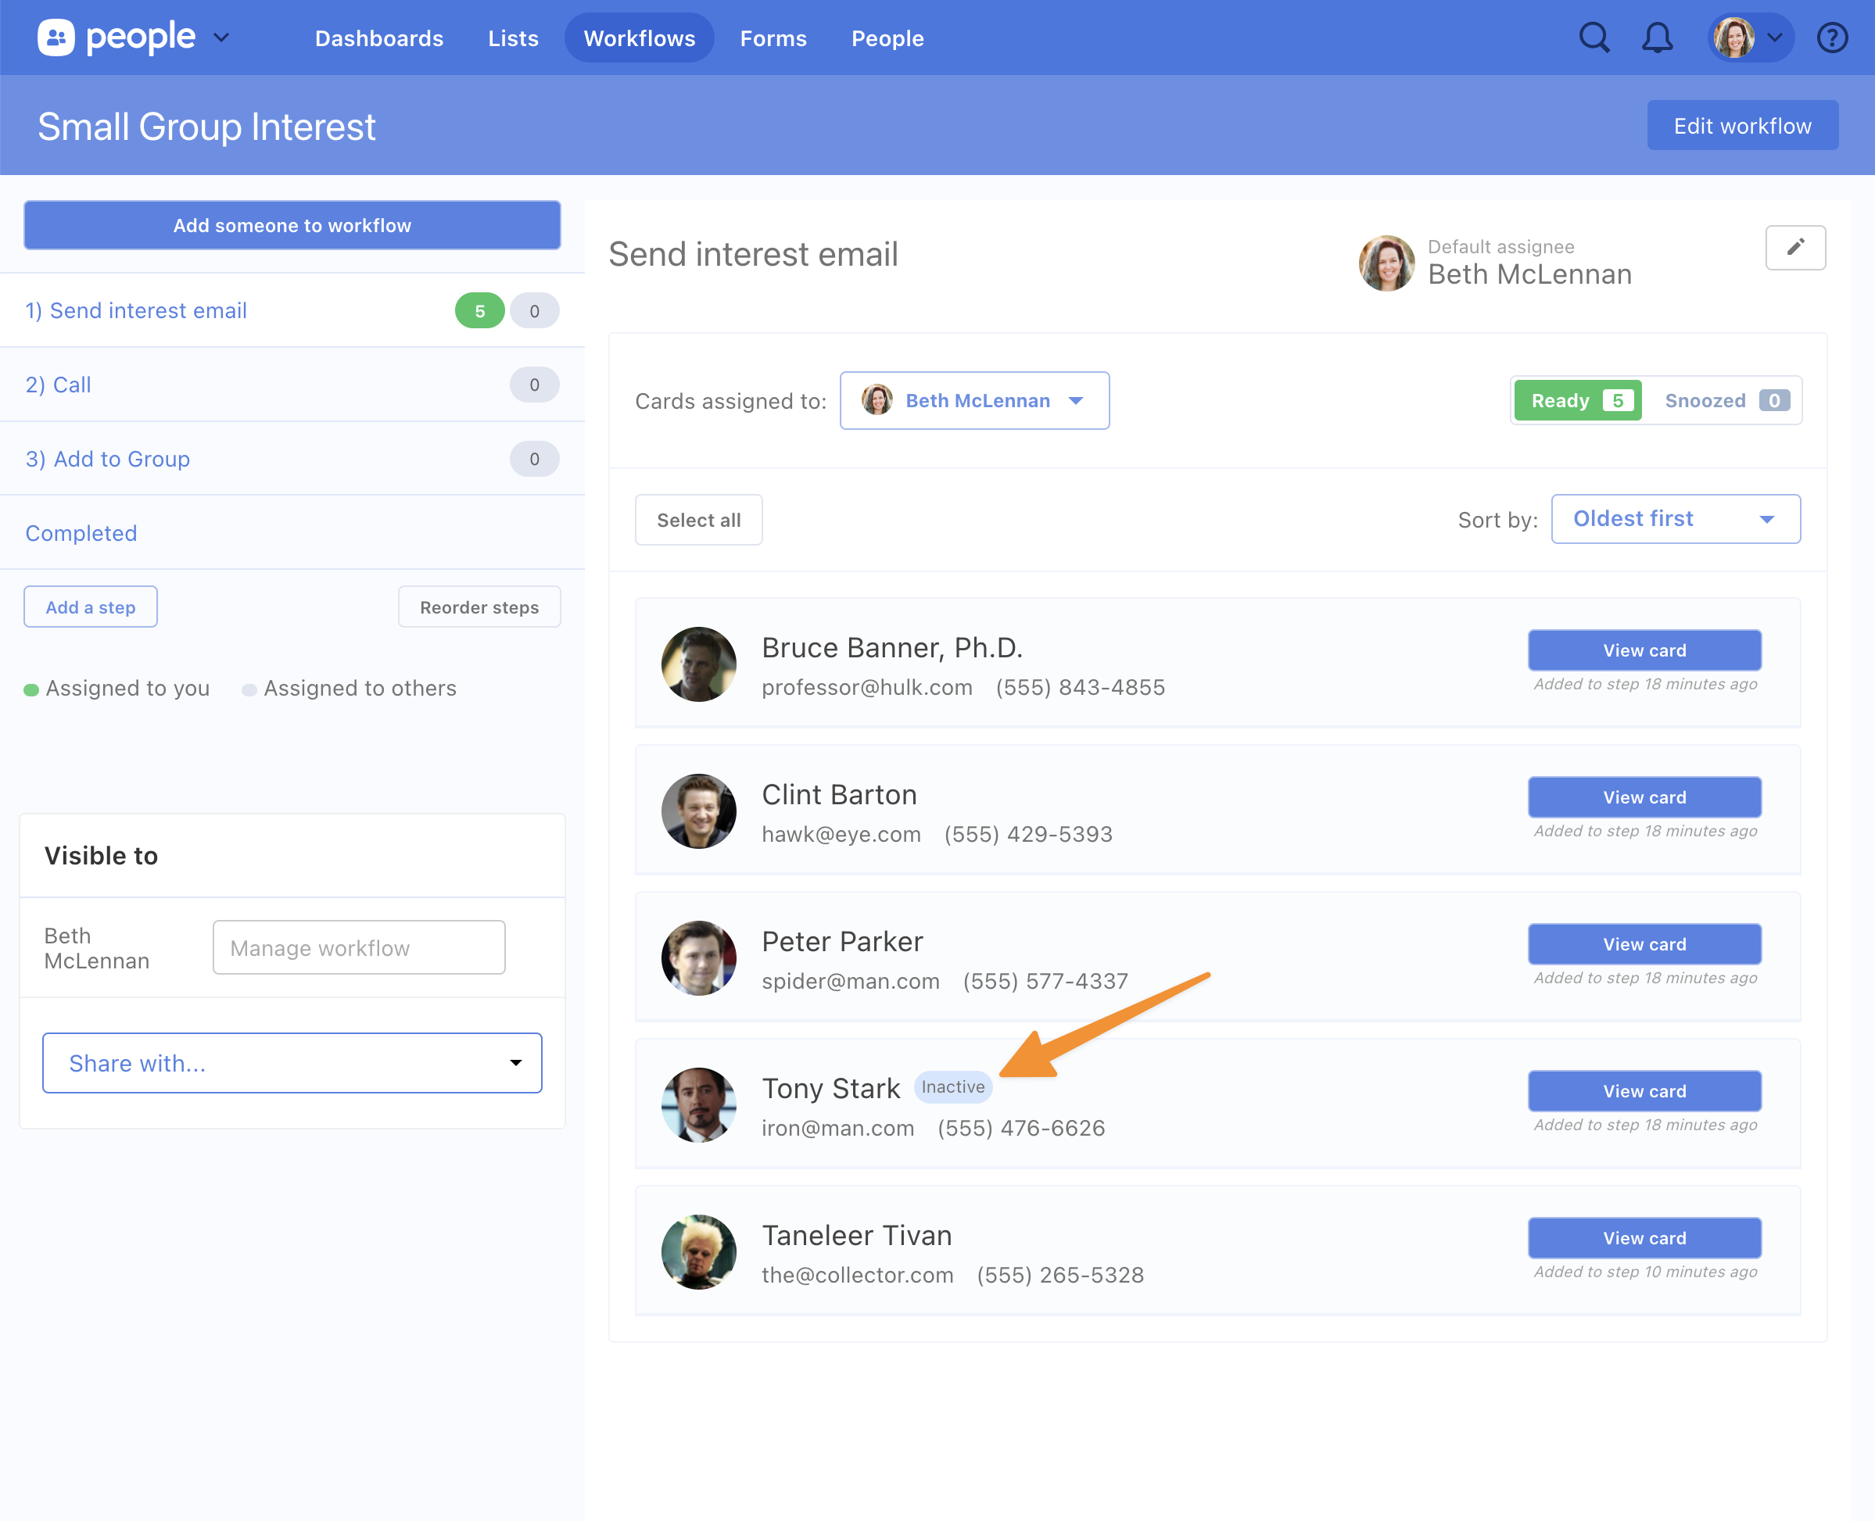Switch to Ready cards filter
This screenshot has width=1875, height=1521.
click(x=1578, y=400)
